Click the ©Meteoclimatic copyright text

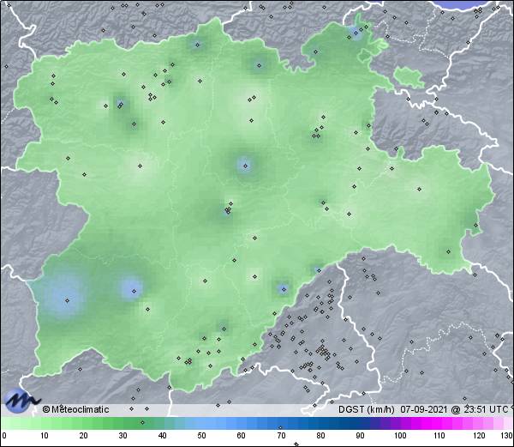point(75,409)
